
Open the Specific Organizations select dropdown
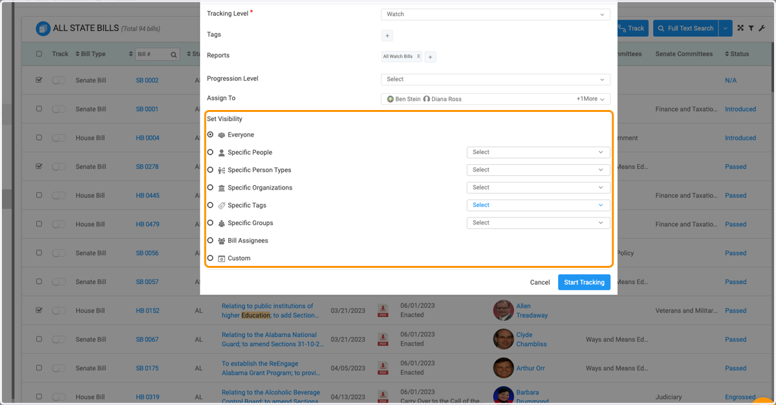click(x=538, y=188)
